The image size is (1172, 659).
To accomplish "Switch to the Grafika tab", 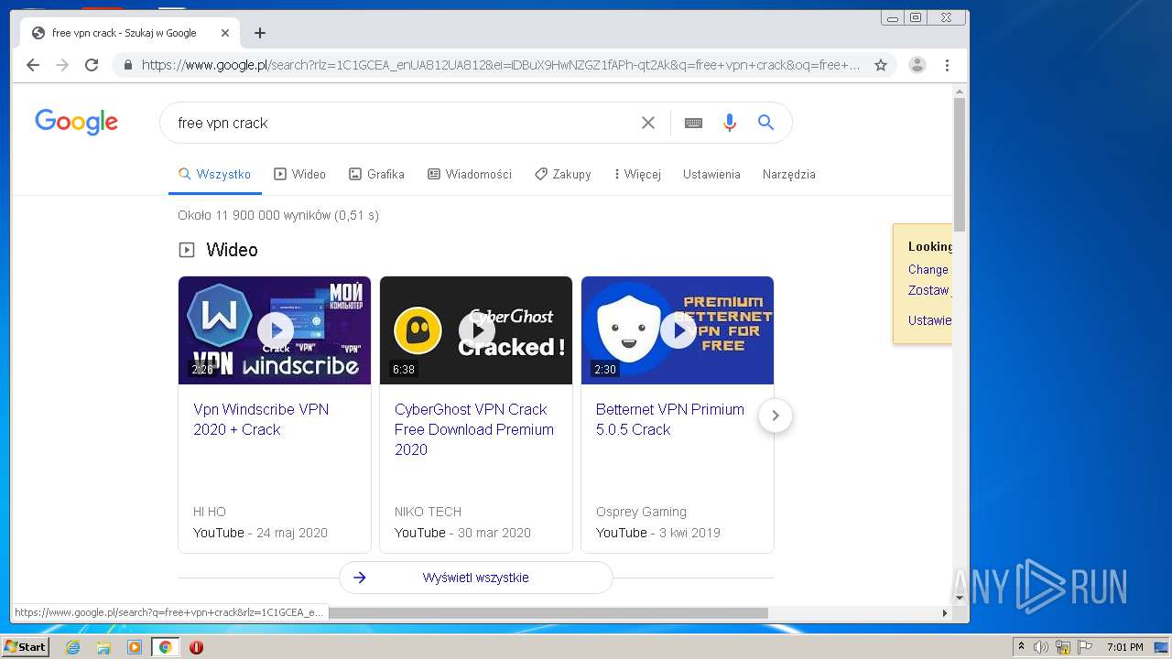I will click(x=376, y=174).
